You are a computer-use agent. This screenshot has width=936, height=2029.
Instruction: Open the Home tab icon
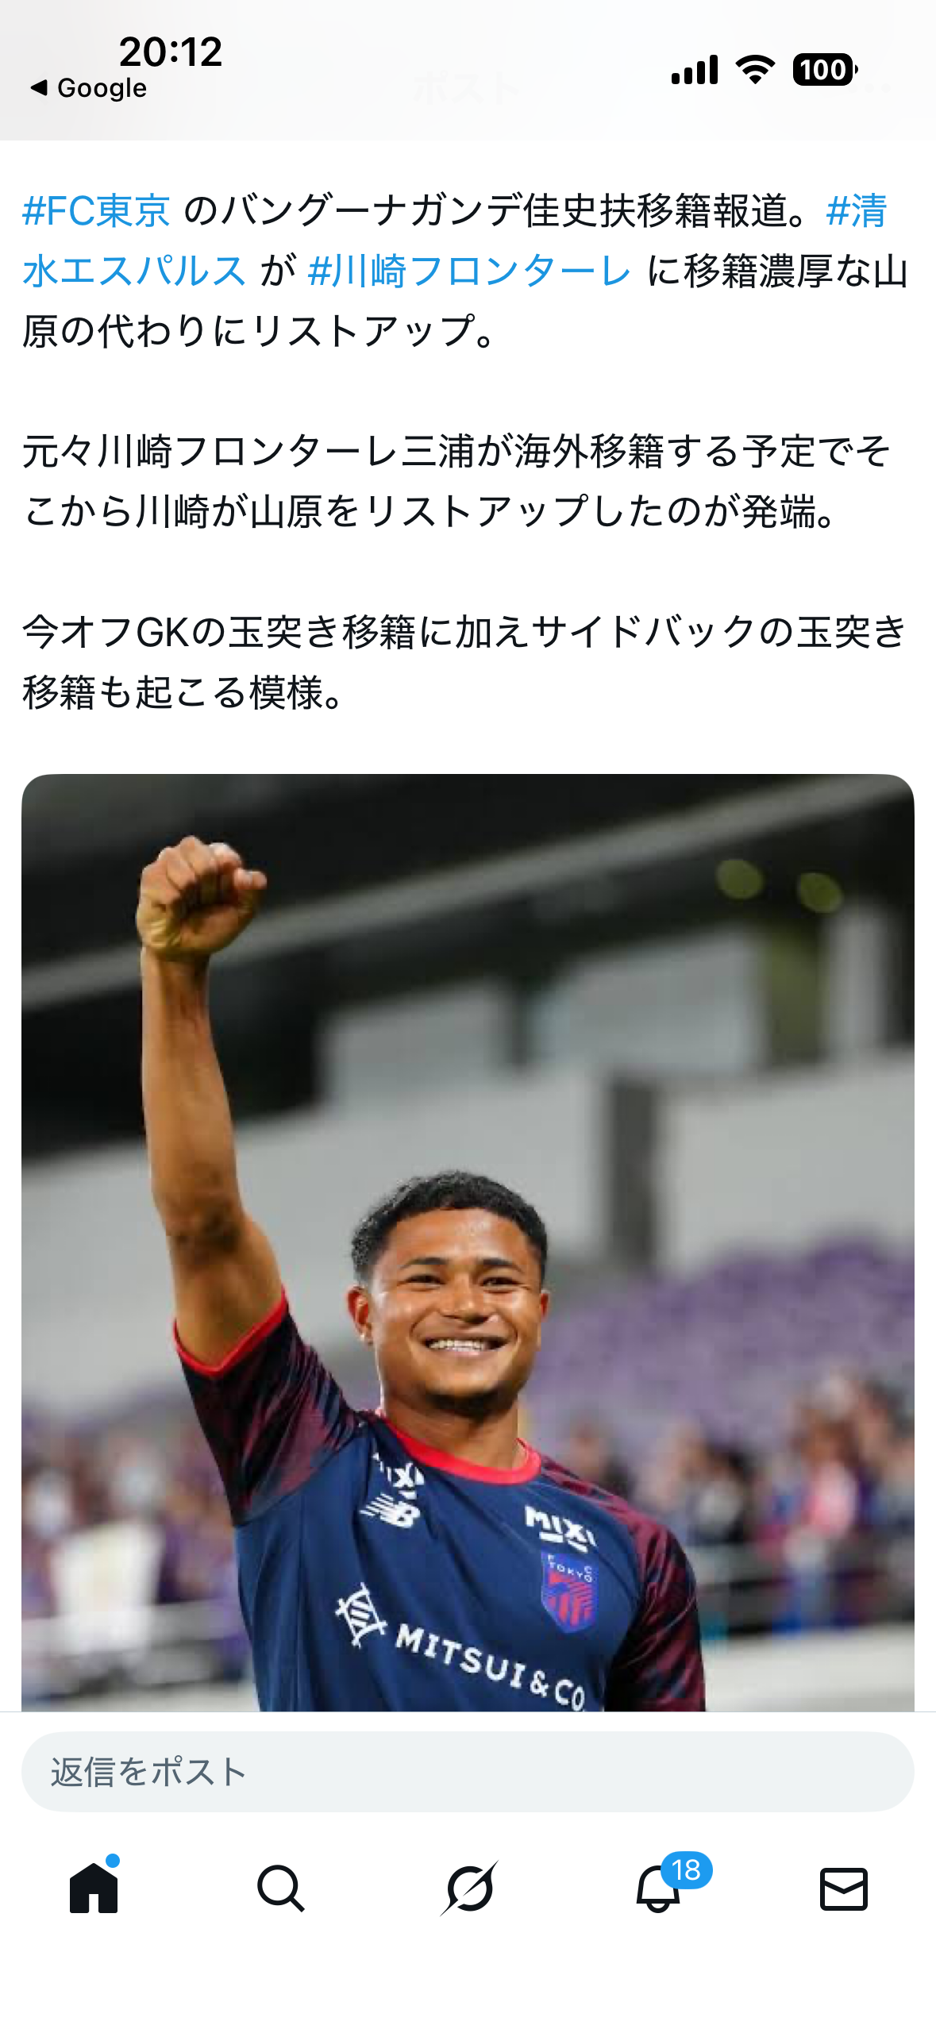coord(94,1888)
